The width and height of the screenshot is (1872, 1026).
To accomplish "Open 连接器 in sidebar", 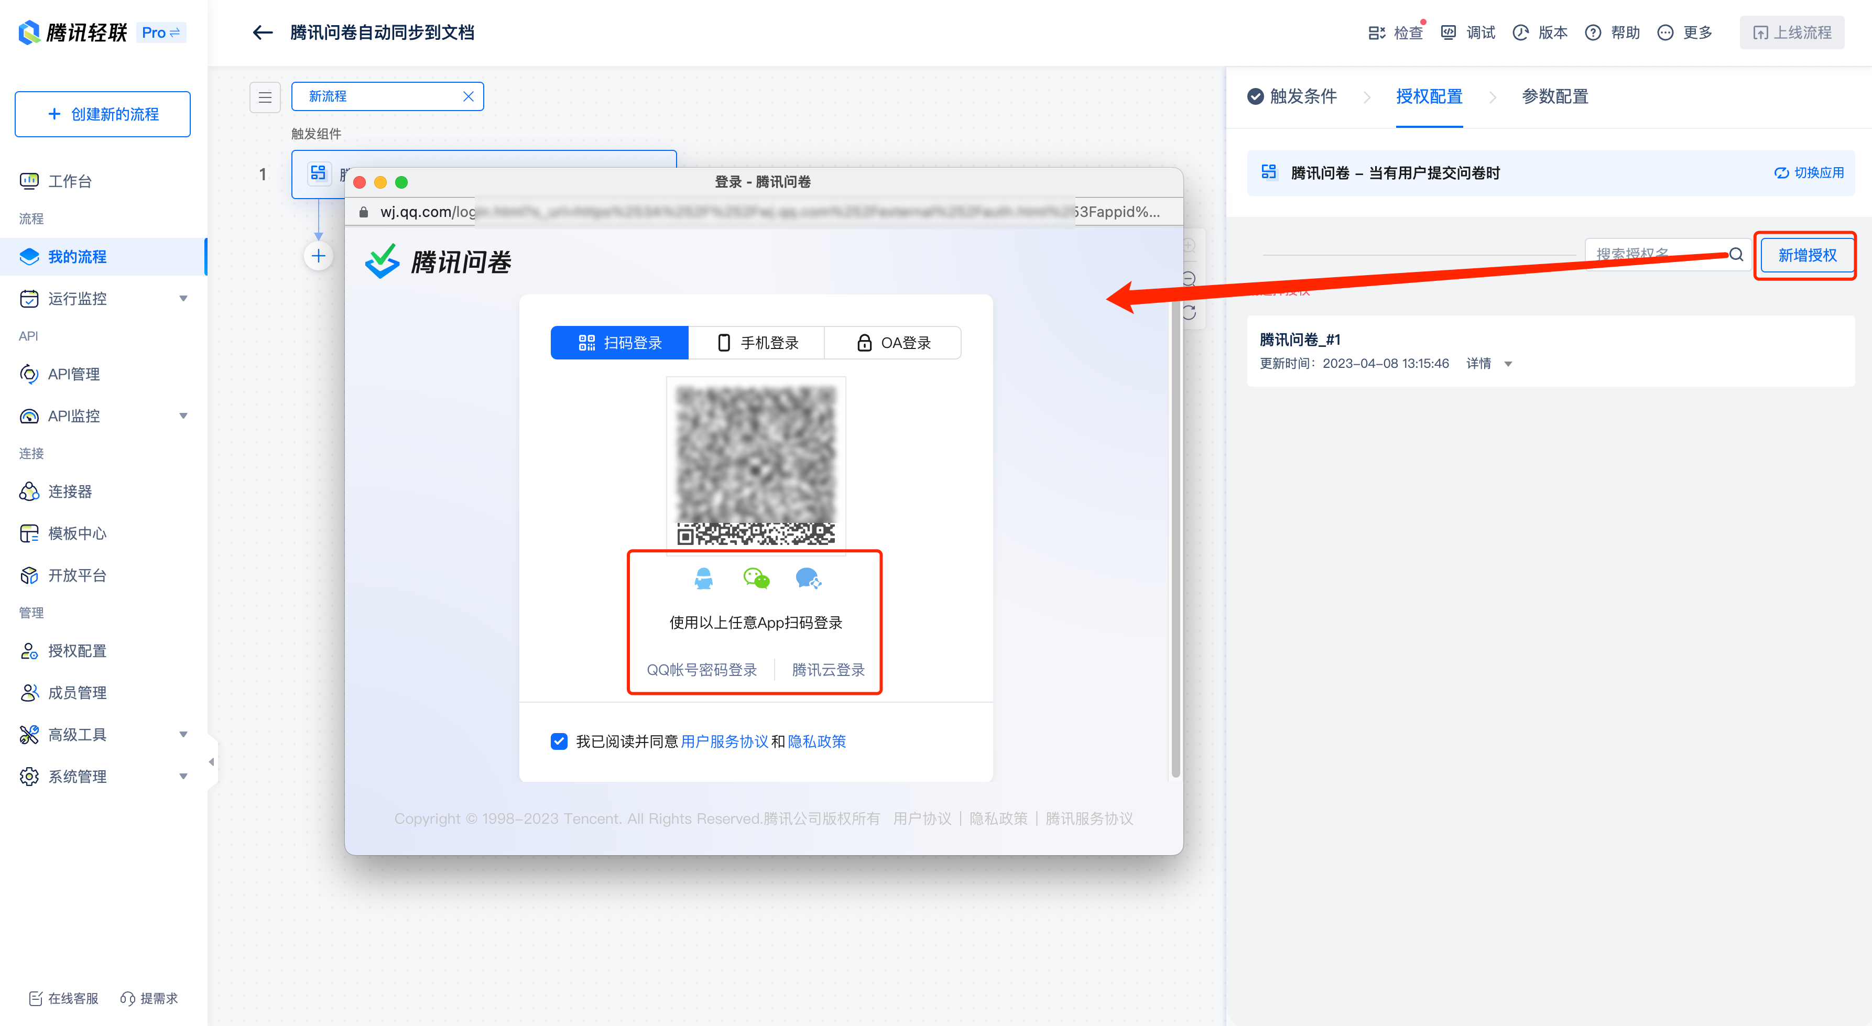I will 56,492.
